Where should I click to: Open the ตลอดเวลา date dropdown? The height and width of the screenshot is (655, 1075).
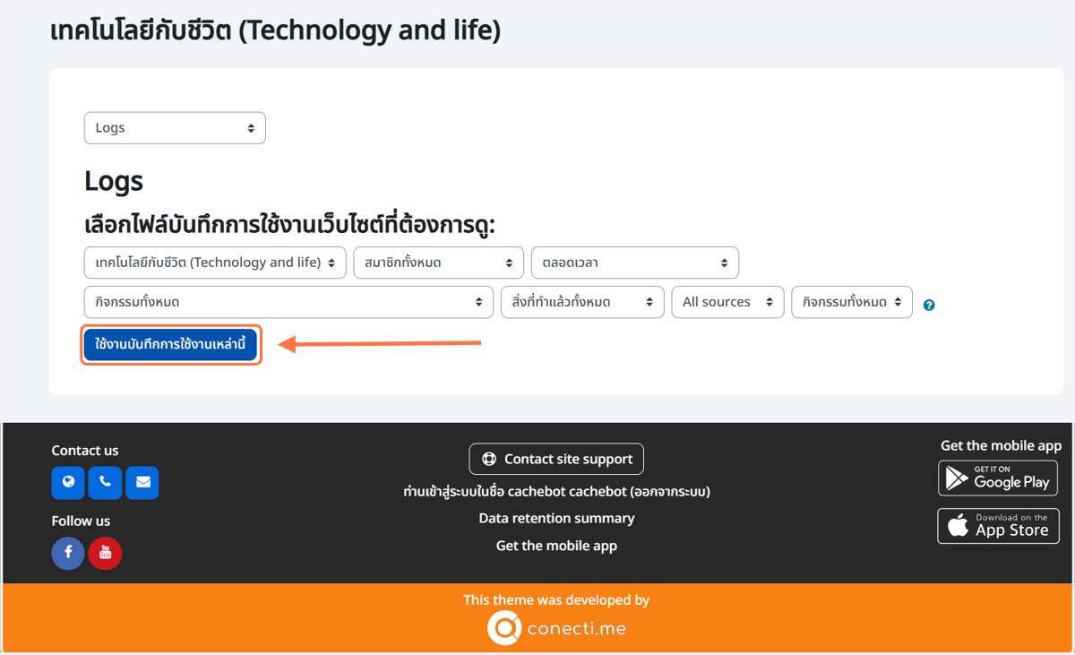(635, 263)
